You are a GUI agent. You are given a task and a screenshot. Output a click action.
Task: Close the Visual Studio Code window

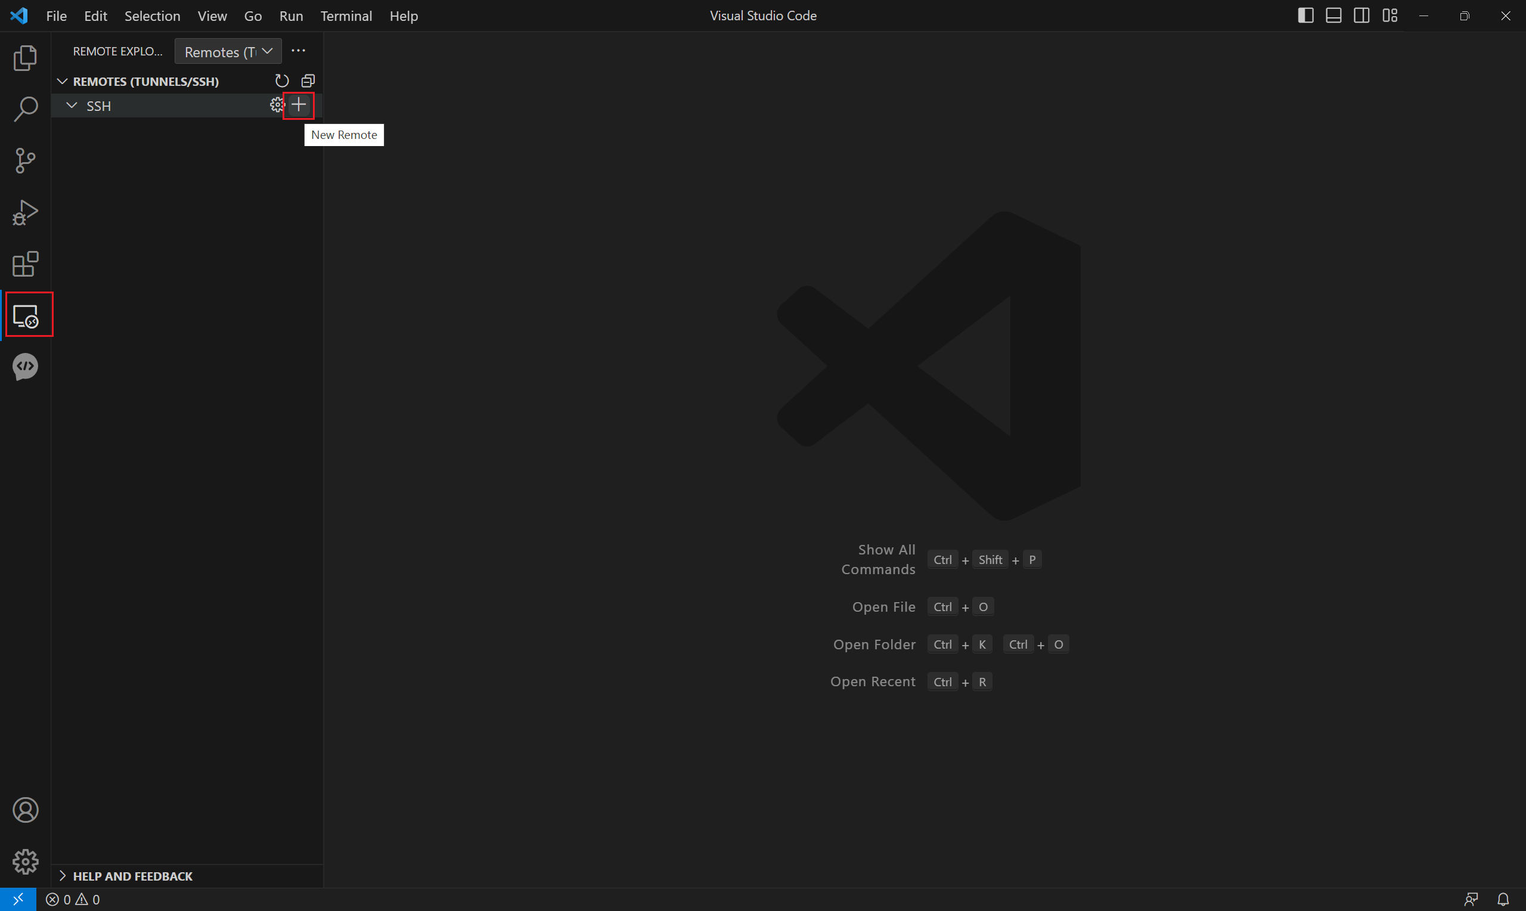pyautogui.click(x=1506, y=16)
